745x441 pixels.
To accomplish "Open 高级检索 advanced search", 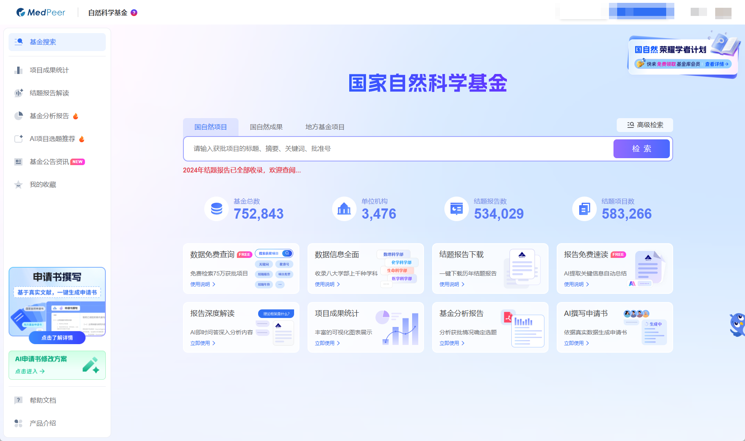I will (x=645, y=125).
